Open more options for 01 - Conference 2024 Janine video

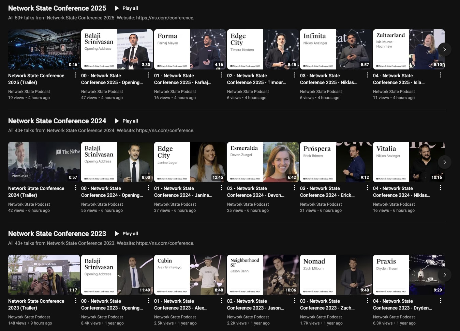coord(222,188)
